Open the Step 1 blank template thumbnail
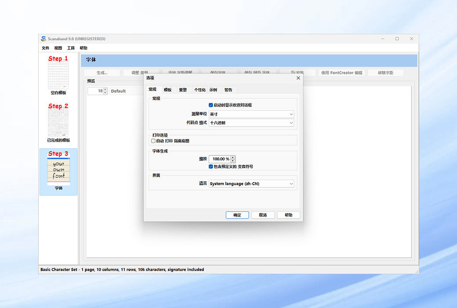Image resolution: width=457 pixels, height=308 pixels. coord(58,75)
